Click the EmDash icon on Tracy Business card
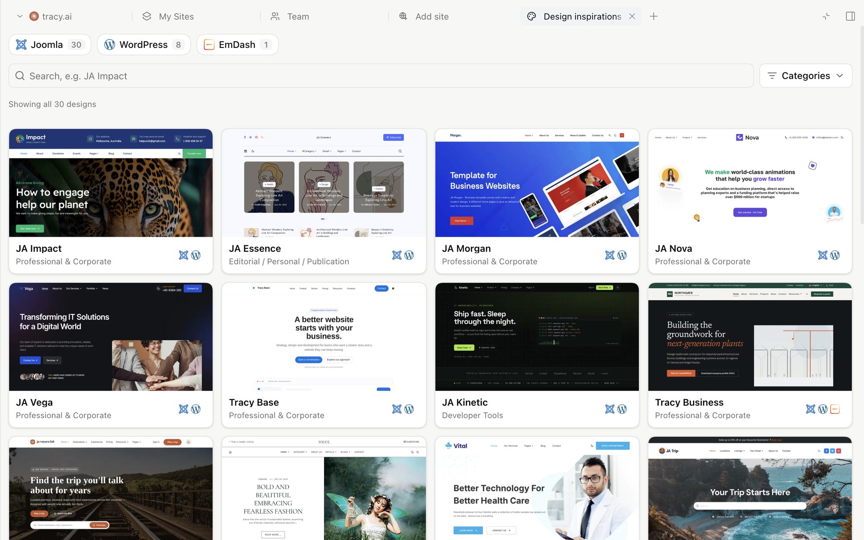Viewport: 864px width, 540px height. click(x=835, y=409)
